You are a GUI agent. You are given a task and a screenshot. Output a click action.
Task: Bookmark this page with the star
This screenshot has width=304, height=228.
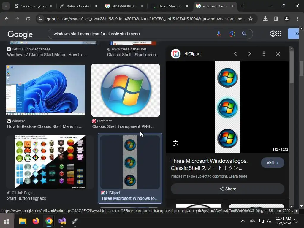pyautogui.click(x=251, y=19)
